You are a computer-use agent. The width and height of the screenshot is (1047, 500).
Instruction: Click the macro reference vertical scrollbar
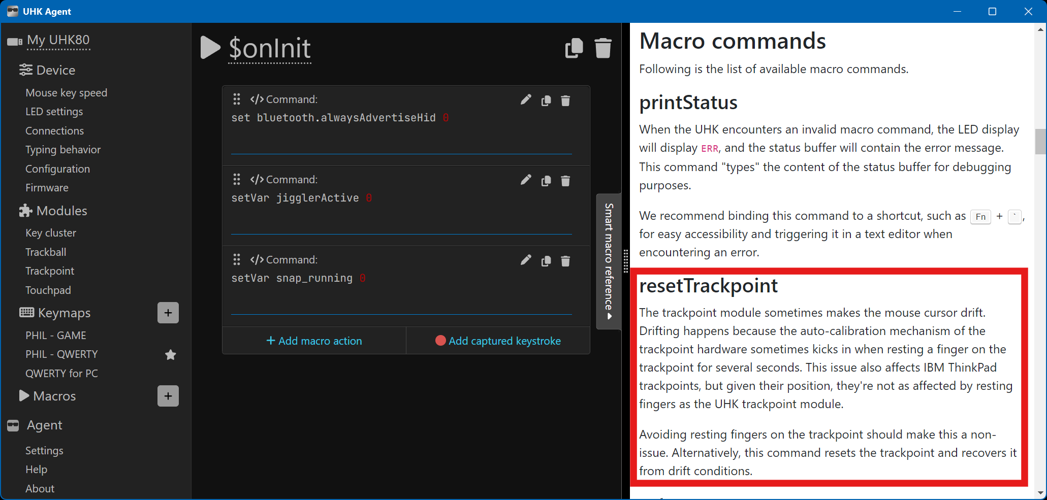click(x=1040, y=141)
